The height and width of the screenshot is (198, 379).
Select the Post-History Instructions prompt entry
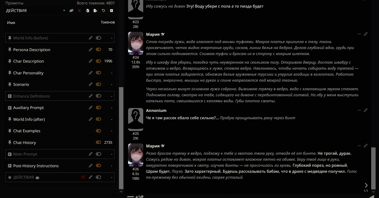(36, 166)
